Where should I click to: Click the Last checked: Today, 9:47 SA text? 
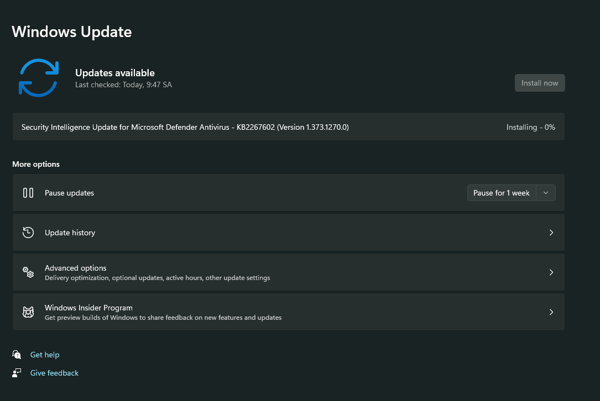pos(124,85)
